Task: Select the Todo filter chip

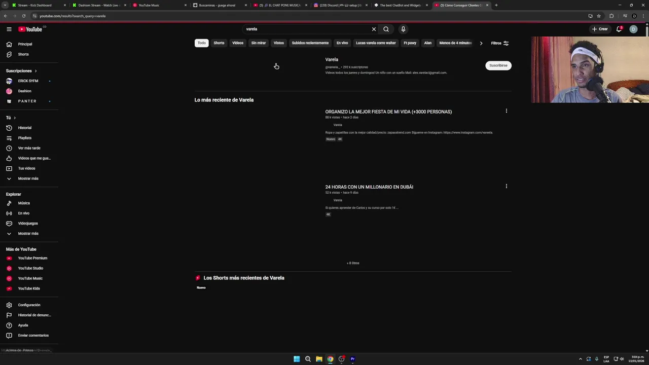Action: pos(202,43)
